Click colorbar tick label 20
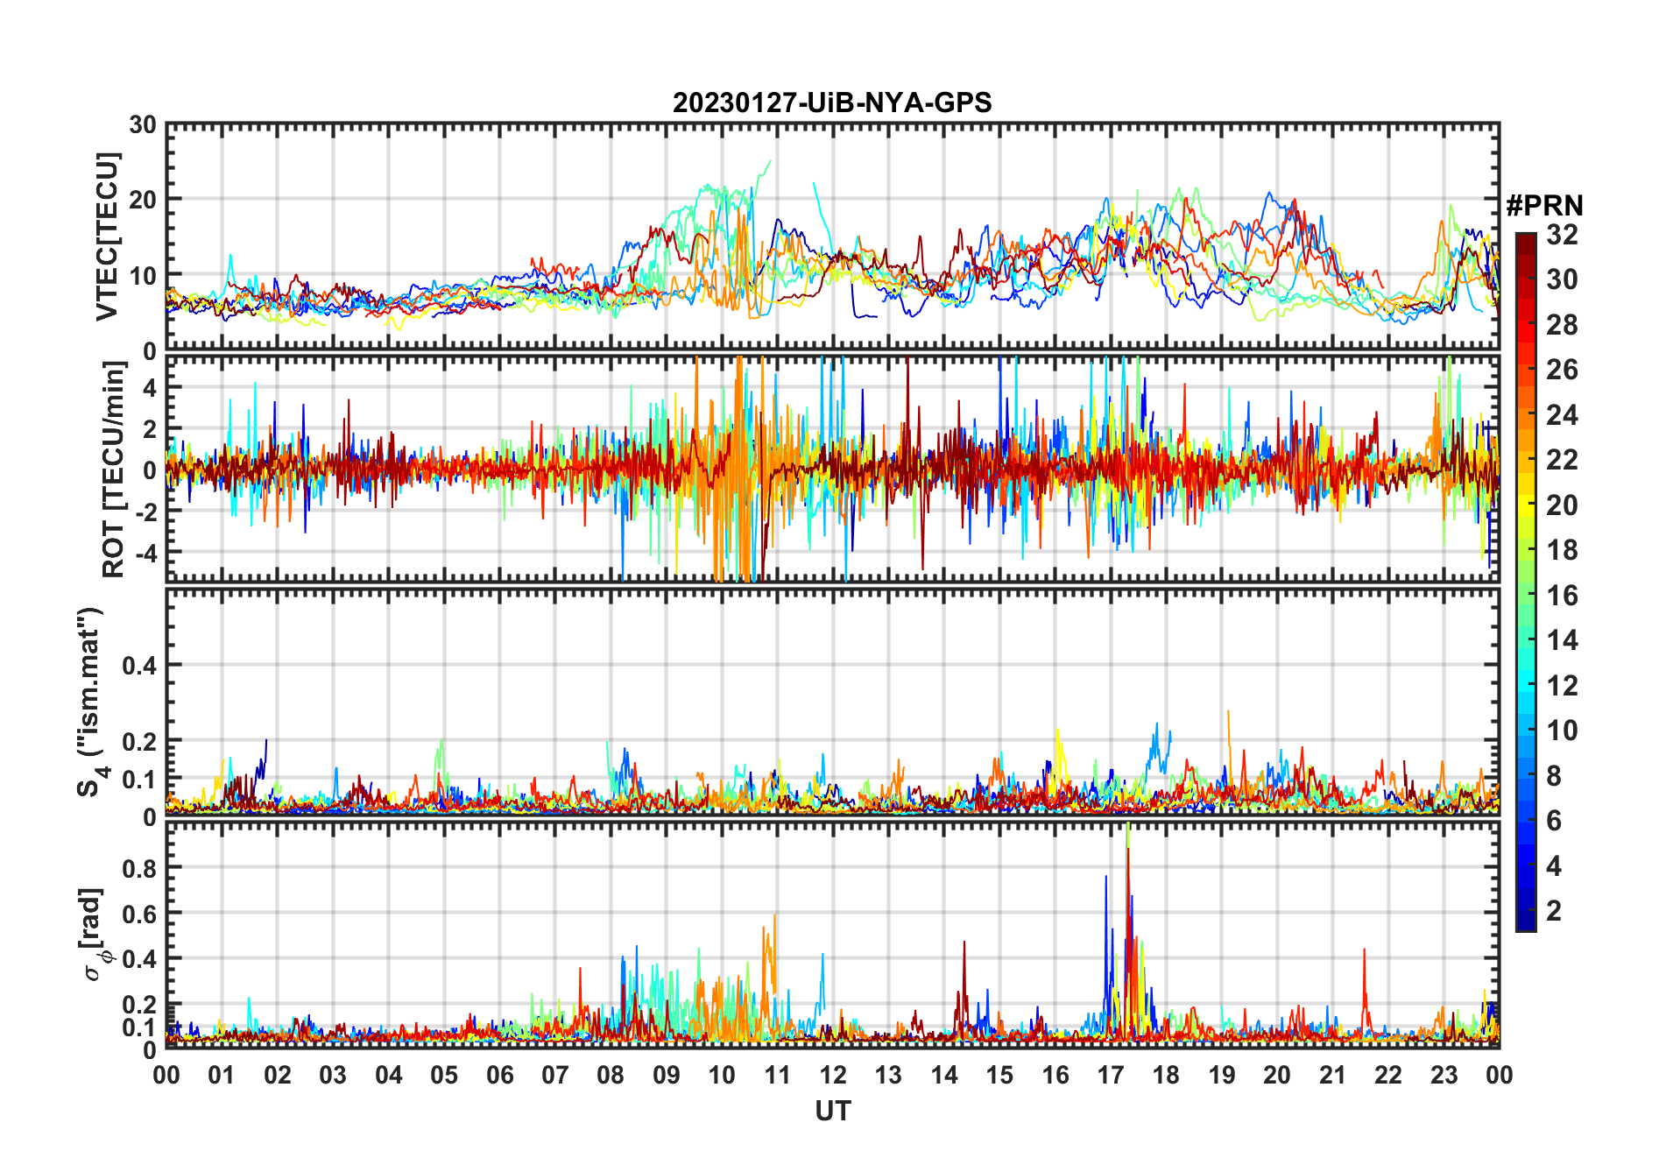This screenshot has width=1666, height=1165. (x=1562, y=505)
